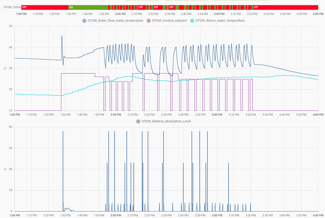Click 1:30 PM label on flame timeline axis
Screen dimensions: 325x218
click(x=71, y=14)
